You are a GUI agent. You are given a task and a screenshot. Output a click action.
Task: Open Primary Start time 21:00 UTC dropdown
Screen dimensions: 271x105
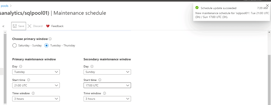pyautogui.click(x=36, y=85)
